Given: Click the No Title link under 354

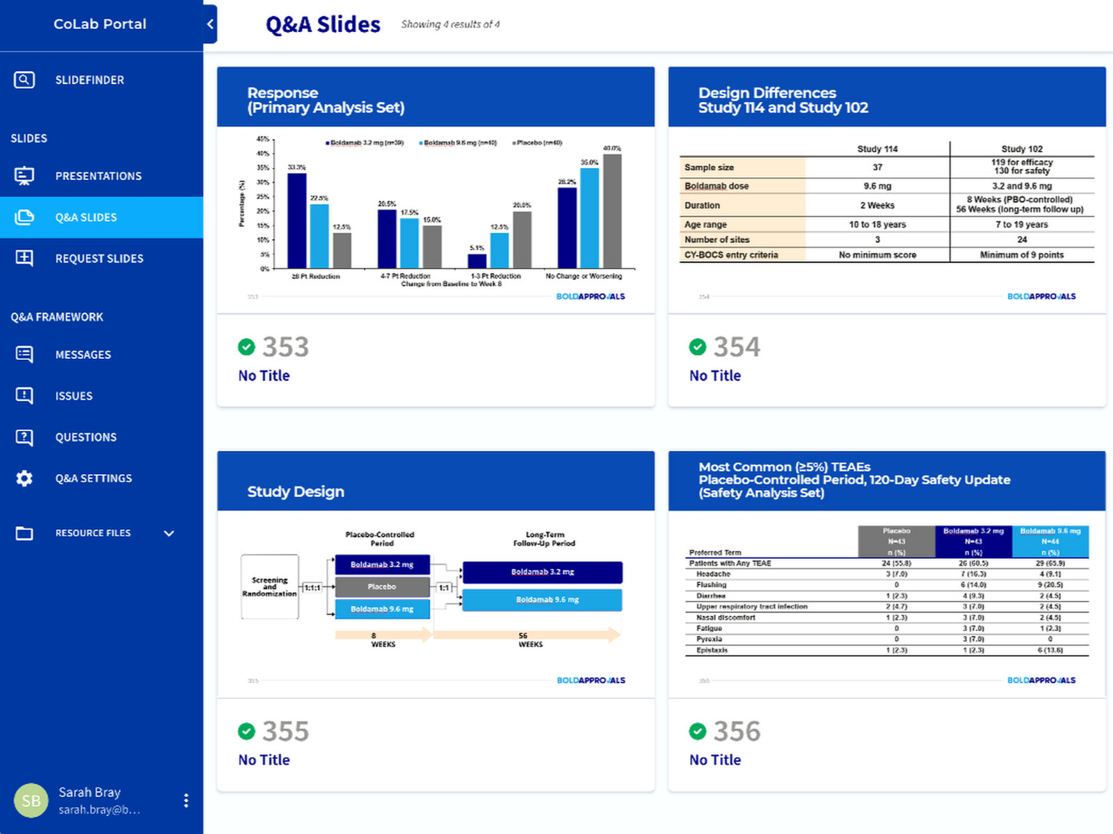Looking at the screenshot, I should point(714,375).
